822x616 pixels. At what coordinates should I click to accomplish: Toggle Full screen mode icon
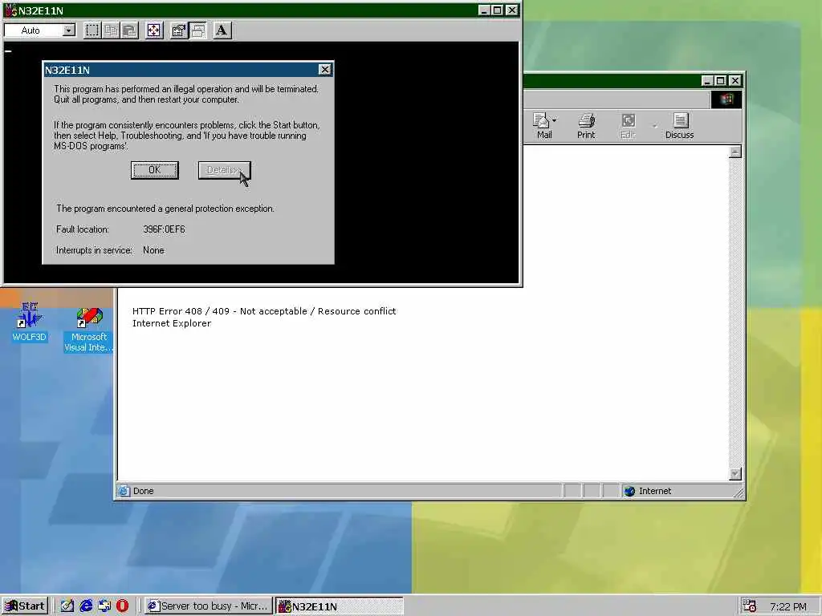[x=153, y=30]
